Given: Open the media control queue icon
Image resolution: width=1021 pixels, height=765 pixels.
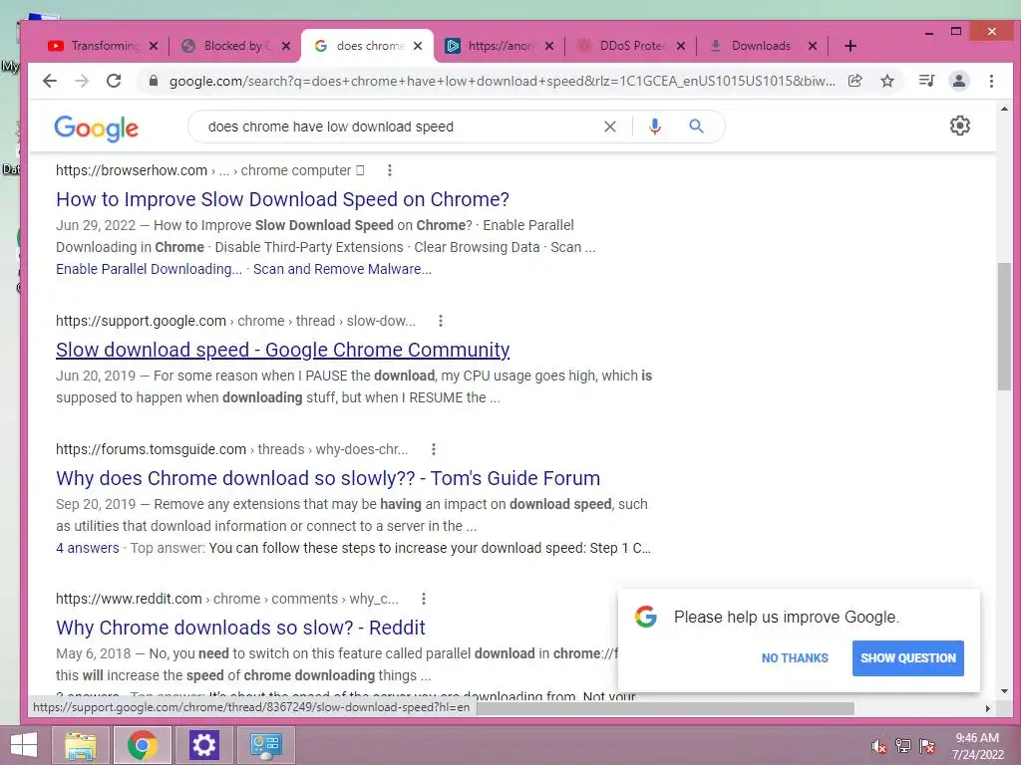Looking at the screenshot, I should click(x=926, y=81).
